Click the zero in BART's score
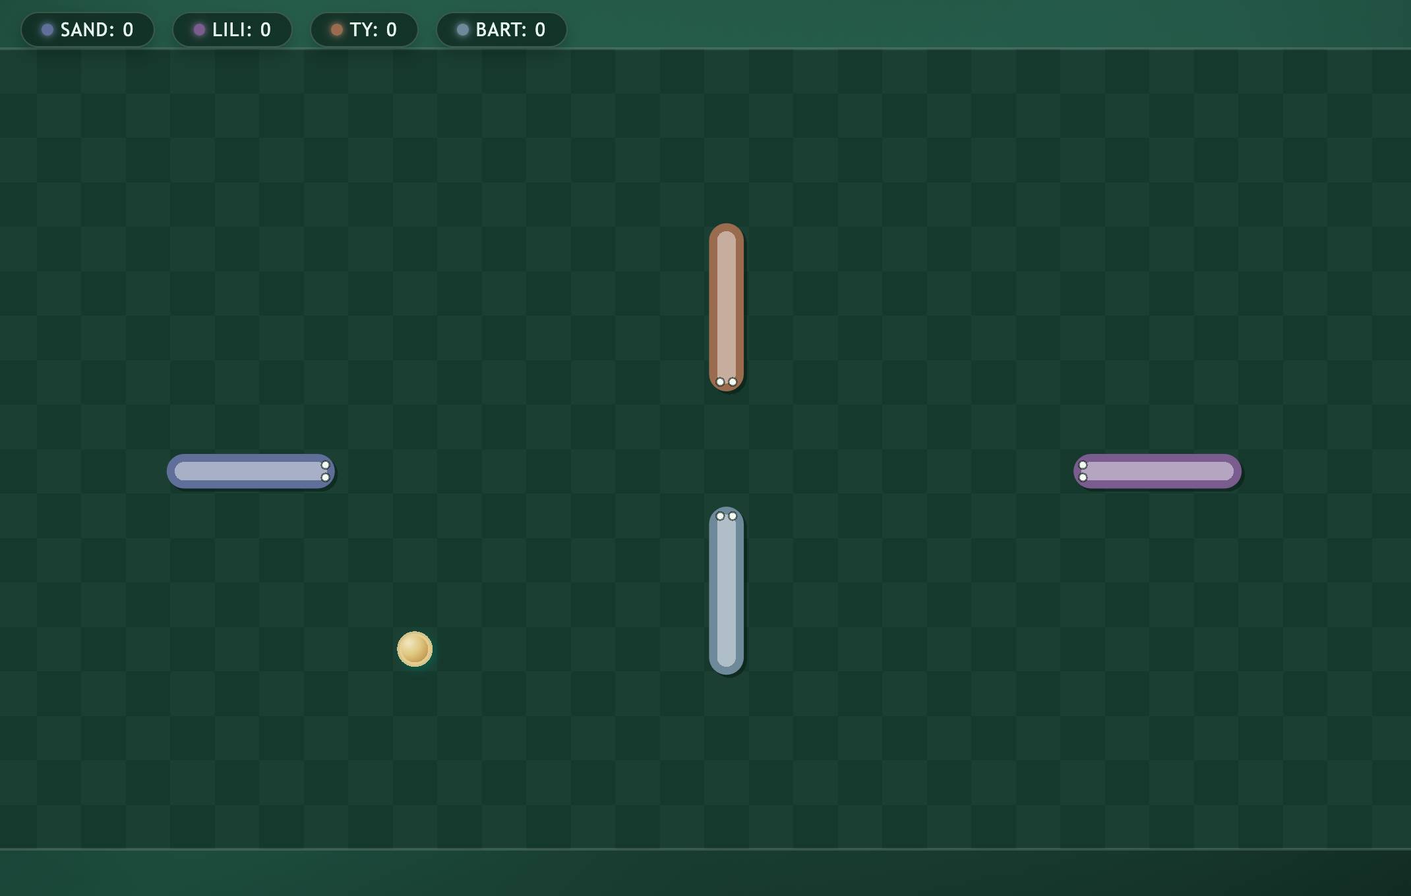This screenshot has height=896, width=1411. click(539, 29)
